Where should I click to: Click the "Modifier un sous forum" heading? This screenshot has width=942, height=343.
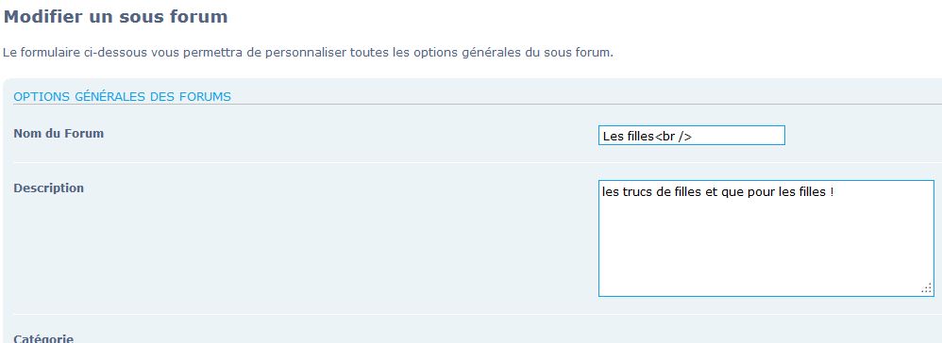[115, 16]
